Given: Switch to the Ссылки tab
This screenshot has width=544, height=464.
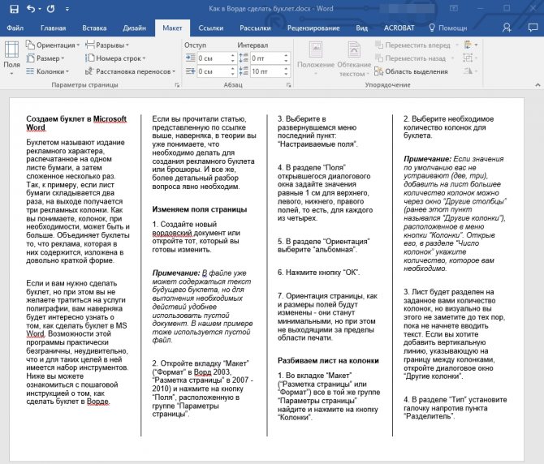Looking at the screenshot, I should point(211,28).
